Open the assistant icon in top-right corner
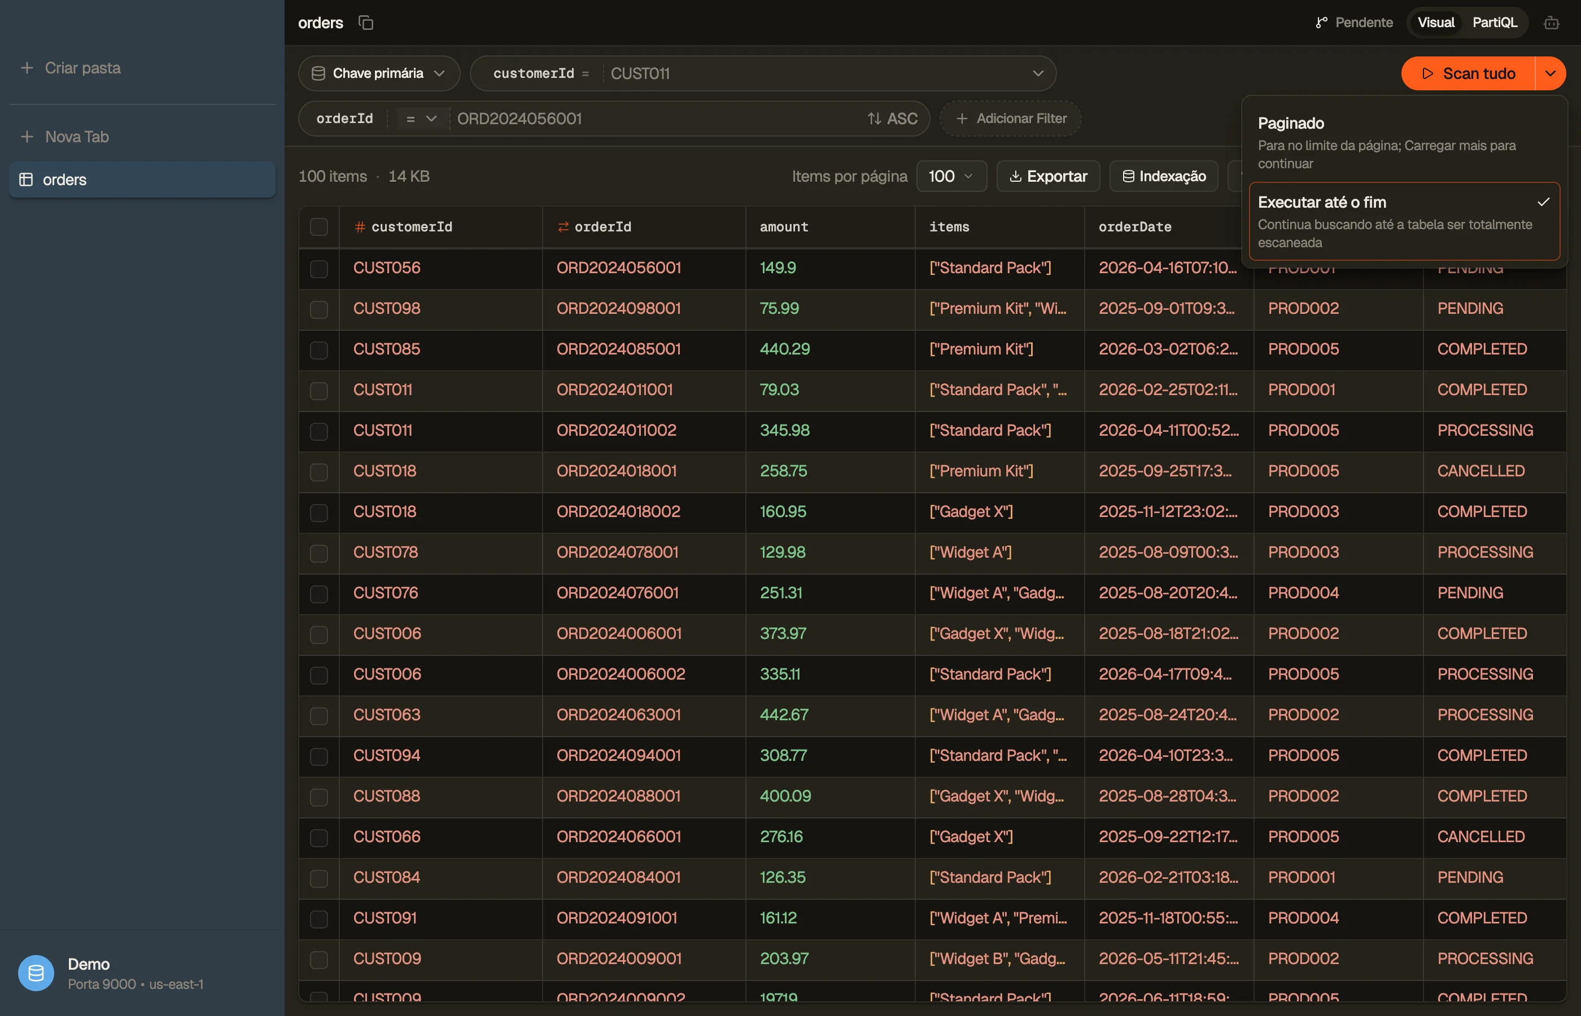 [1551, 23]
